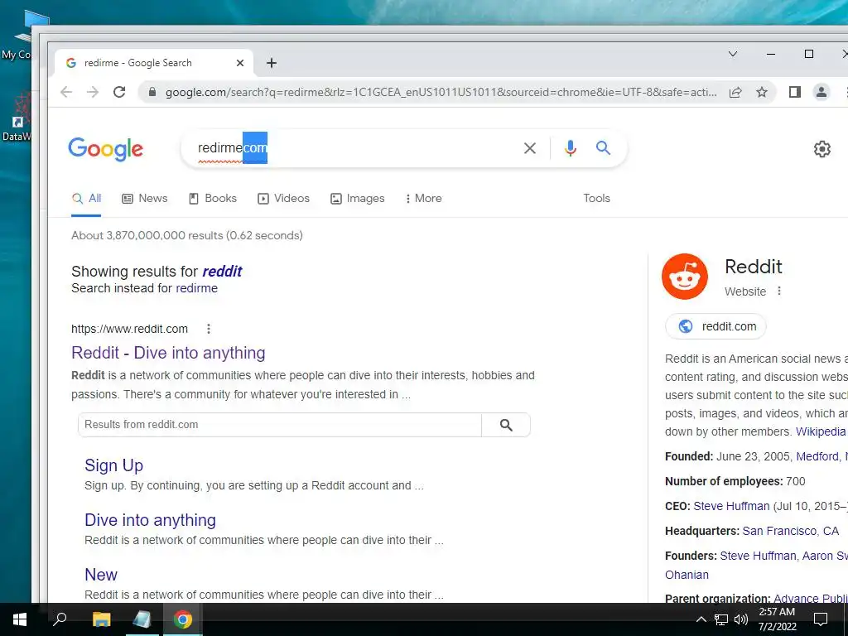This screenshot has height=636, width=848.
Task: Click the padlock icon in address bar
Action: tap(152, 92)
